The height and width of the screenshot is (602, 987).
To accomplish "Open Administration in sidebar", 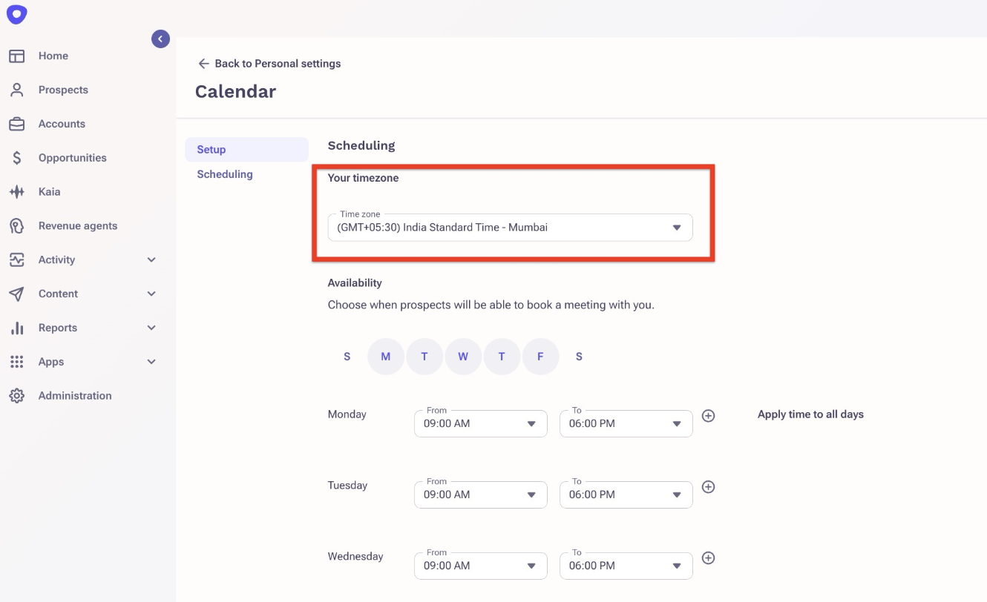I will (x=75, y=396).
